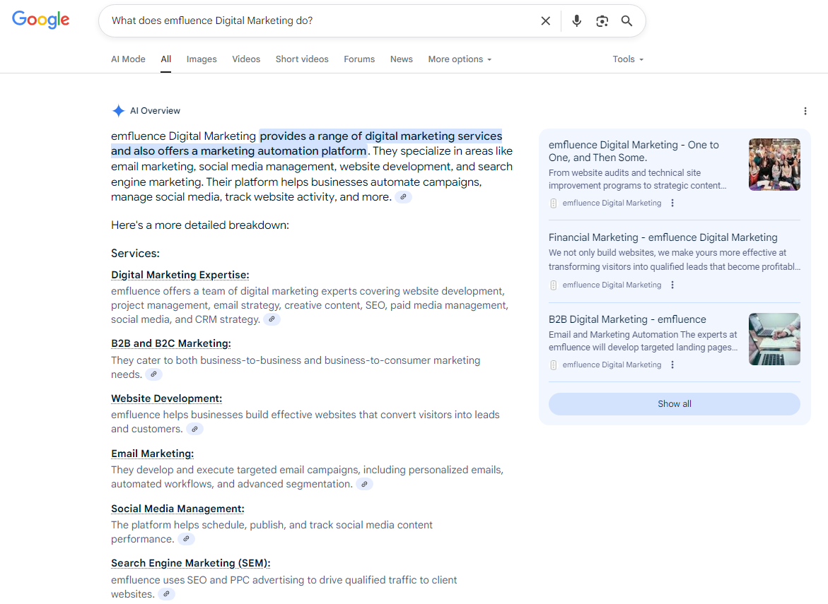Open search by image camera icon
Viewport: 828px width, 604px height.
click(602, 21)
